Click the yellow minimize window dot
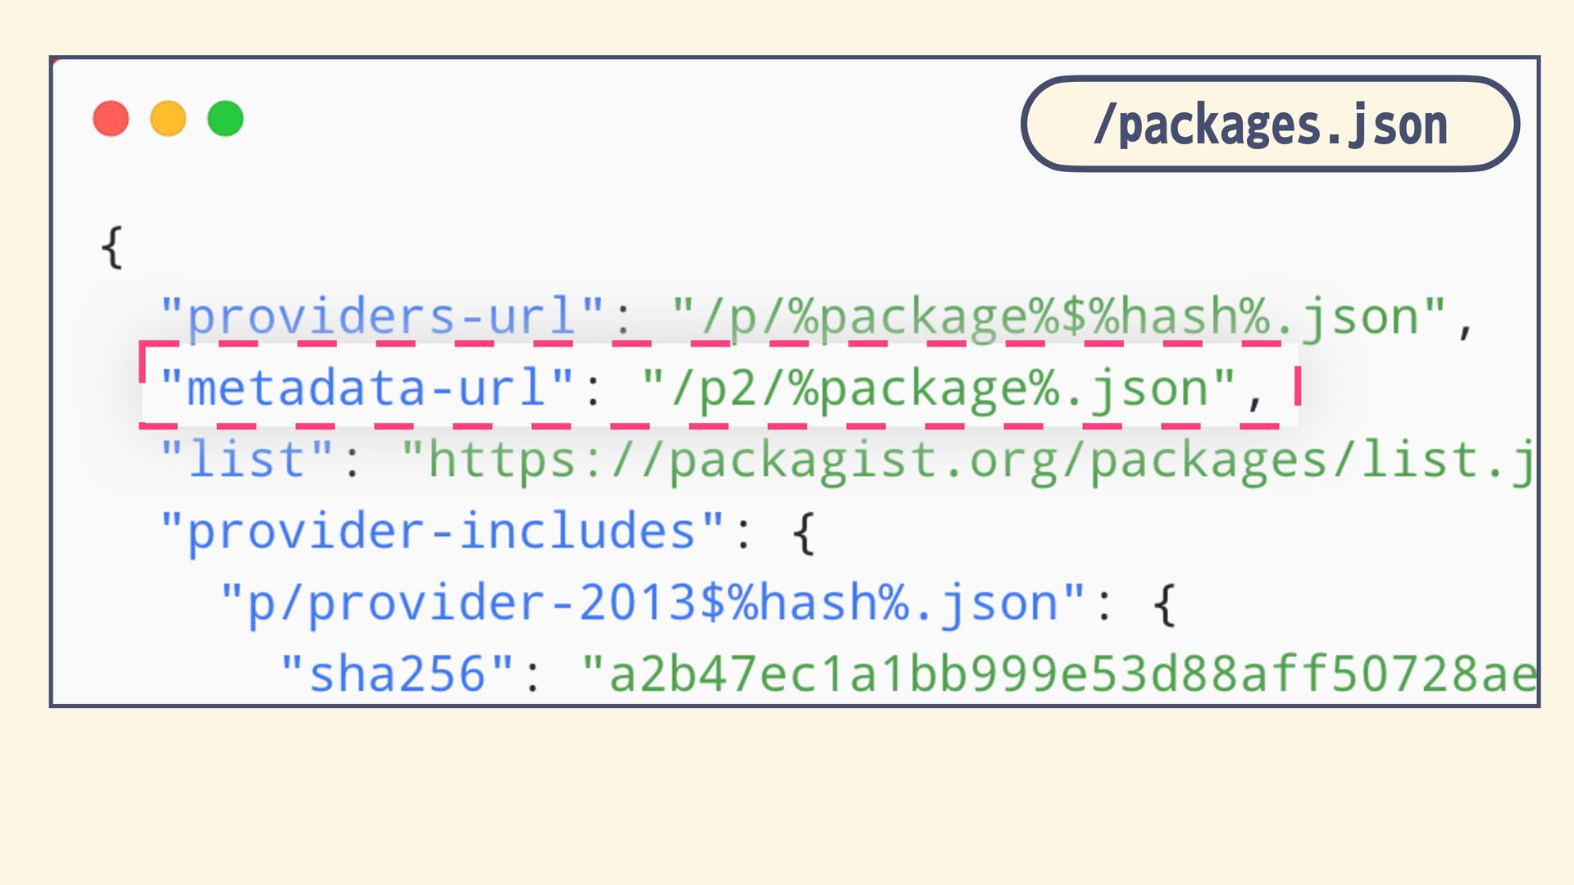 168,119
